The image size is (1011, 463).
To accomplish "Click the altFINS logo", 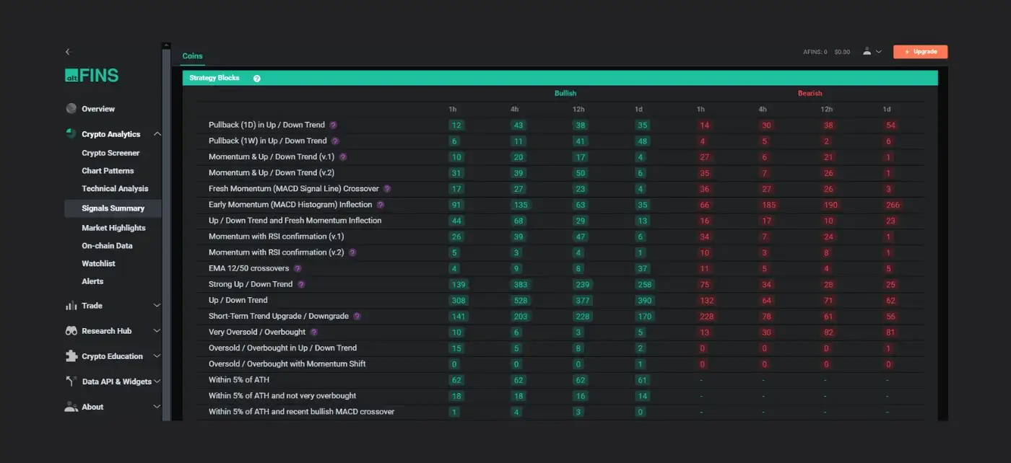I will point(92,76).
